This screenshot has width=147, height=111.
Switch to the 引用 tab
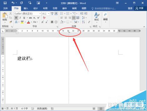(x=55, y=8)
